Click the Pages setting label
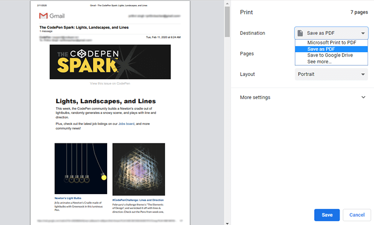Viewport: 374px width, 225px height. pos(247,54)
